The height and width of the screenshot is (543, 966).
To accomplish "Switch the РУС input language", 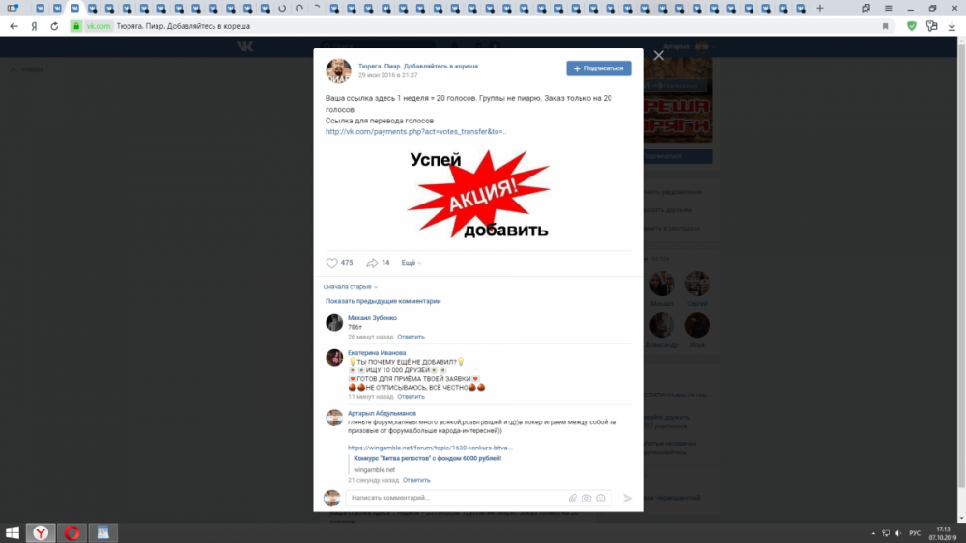I will pos(915,533).
